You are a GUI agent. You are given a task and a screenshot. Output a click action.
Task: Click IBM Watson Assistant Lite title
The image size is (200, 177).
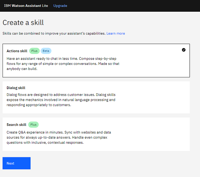[x=26, y=6]
